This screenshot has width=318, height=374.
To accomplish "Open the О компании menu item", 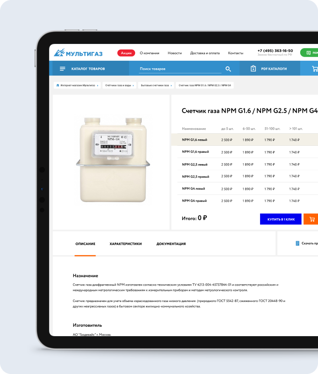I will point(149,53).
